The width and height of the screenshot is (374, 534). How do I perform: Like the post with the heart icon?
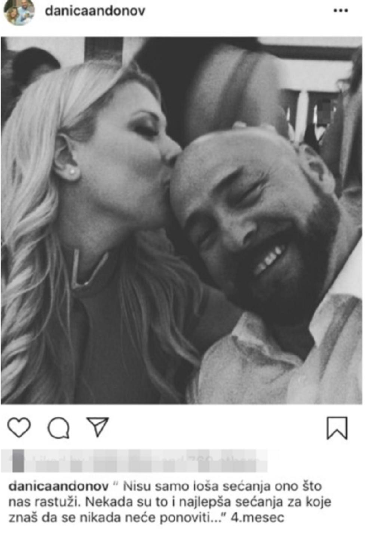tap(19, 428)
